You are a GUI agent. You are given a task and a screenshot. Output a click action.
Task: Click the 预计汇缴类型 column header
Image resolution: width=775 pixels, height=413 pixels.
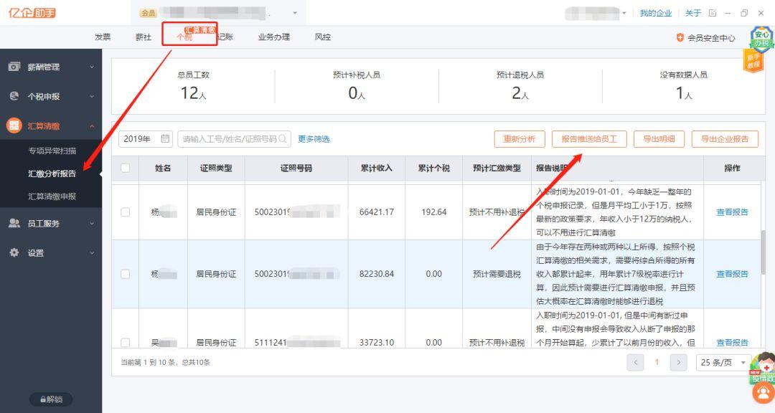[497, 168]
